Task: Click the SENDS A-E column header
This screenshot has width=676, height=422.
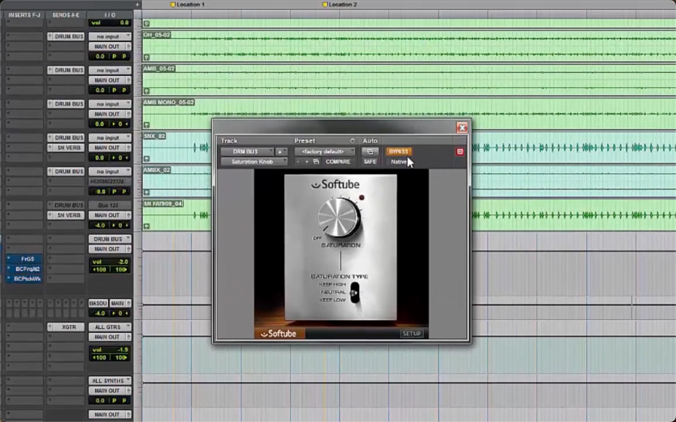Action: pyautogui.click(x=66, y=15)
